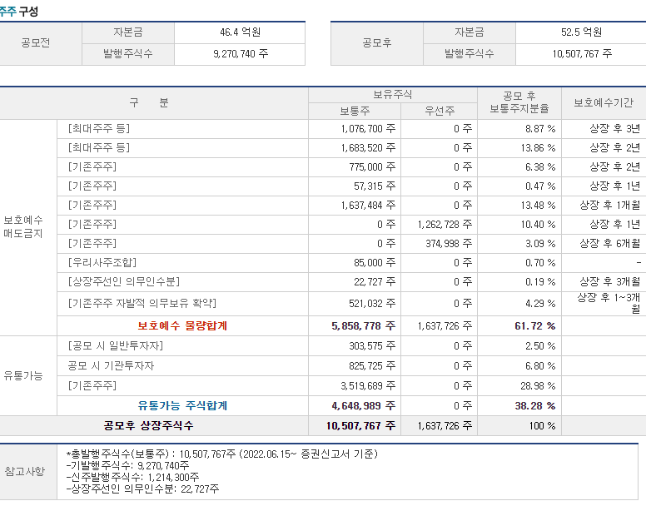646x506 pixels.
Task: Select the 1,637,484 주 cell
Action: (x=355, y=205)
